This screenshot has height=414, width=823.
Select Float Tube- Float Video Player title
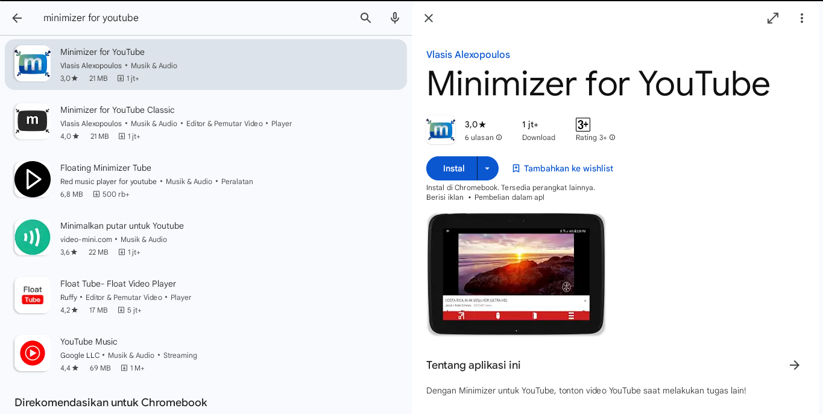point(118,284)
